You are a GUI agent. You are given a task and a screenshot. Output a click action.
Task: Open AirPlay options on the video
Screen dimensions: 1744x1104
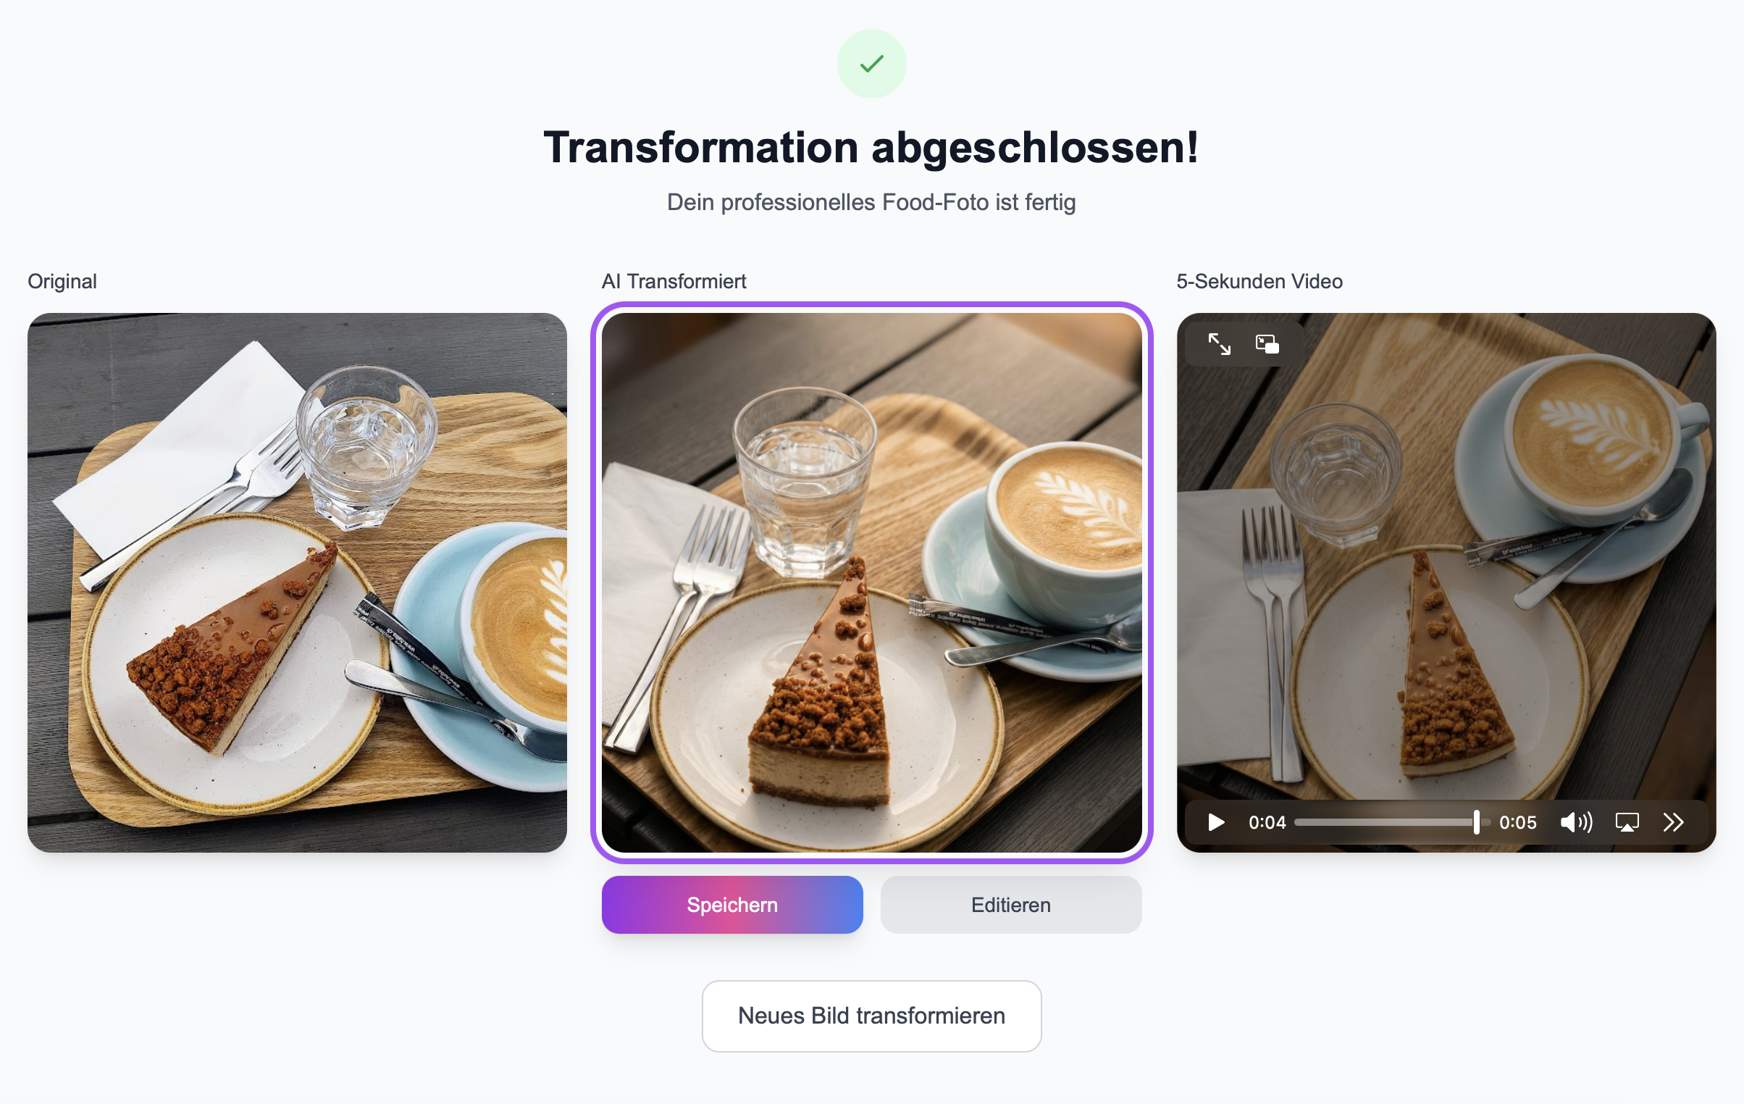pos(1627,822)
